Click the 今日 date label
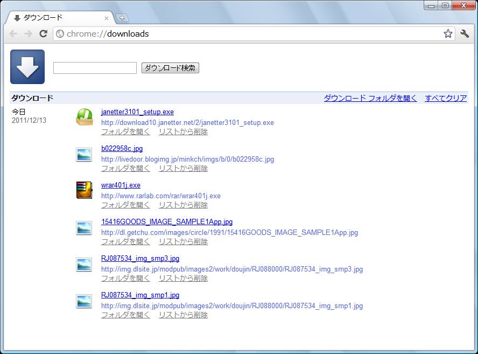 (x=19, y=112)
